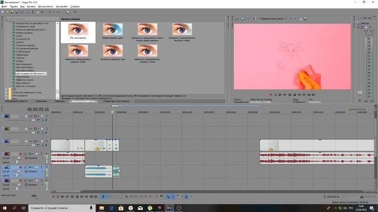Open the Вставка menu
378x212 pixels.
tap(31, 6)
